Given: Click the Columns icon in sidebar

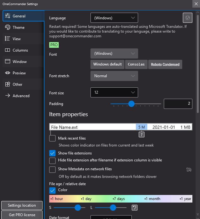Looking at the screenshot, I should (x=8, y=50).
